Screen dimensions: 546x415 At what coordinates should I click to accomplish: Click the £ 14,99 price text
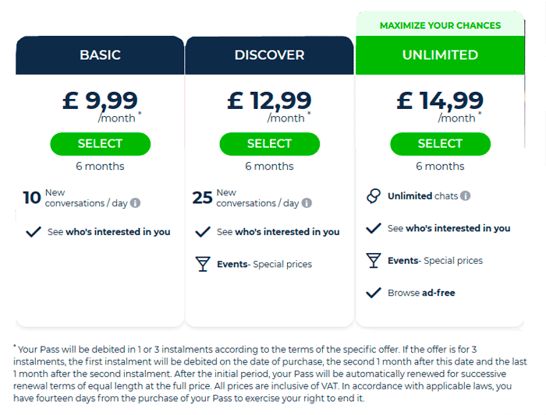click(x=440, y=100)
